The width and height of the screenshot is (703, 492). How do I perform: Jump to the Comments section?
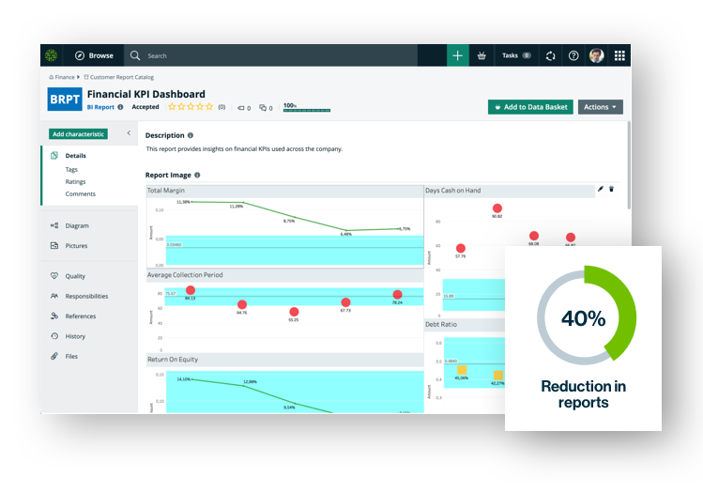click(81, 193)
